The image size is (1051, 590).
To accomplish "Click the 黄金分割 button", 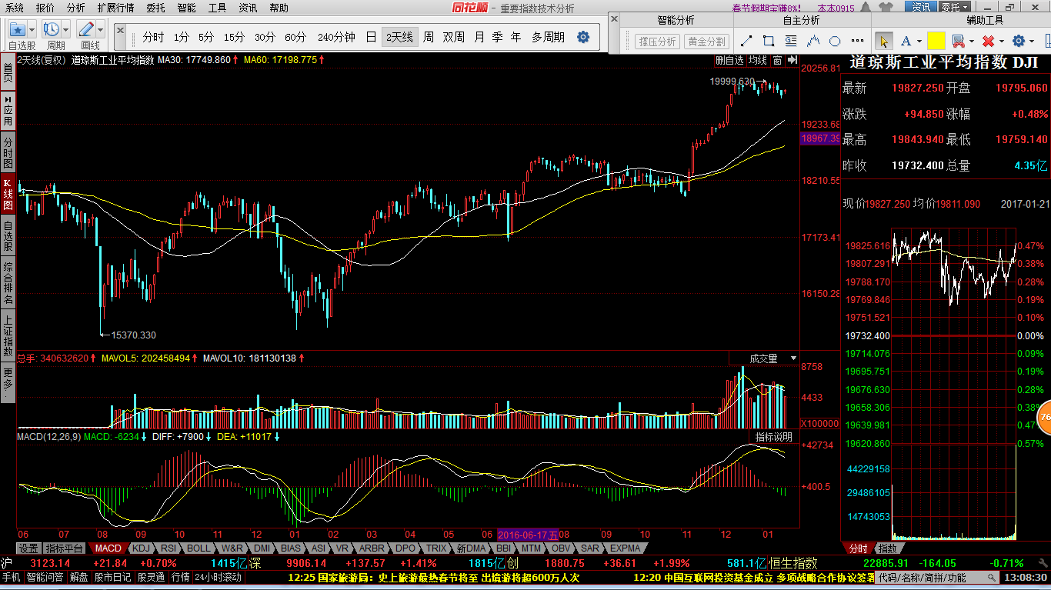I will coord(706,42).
